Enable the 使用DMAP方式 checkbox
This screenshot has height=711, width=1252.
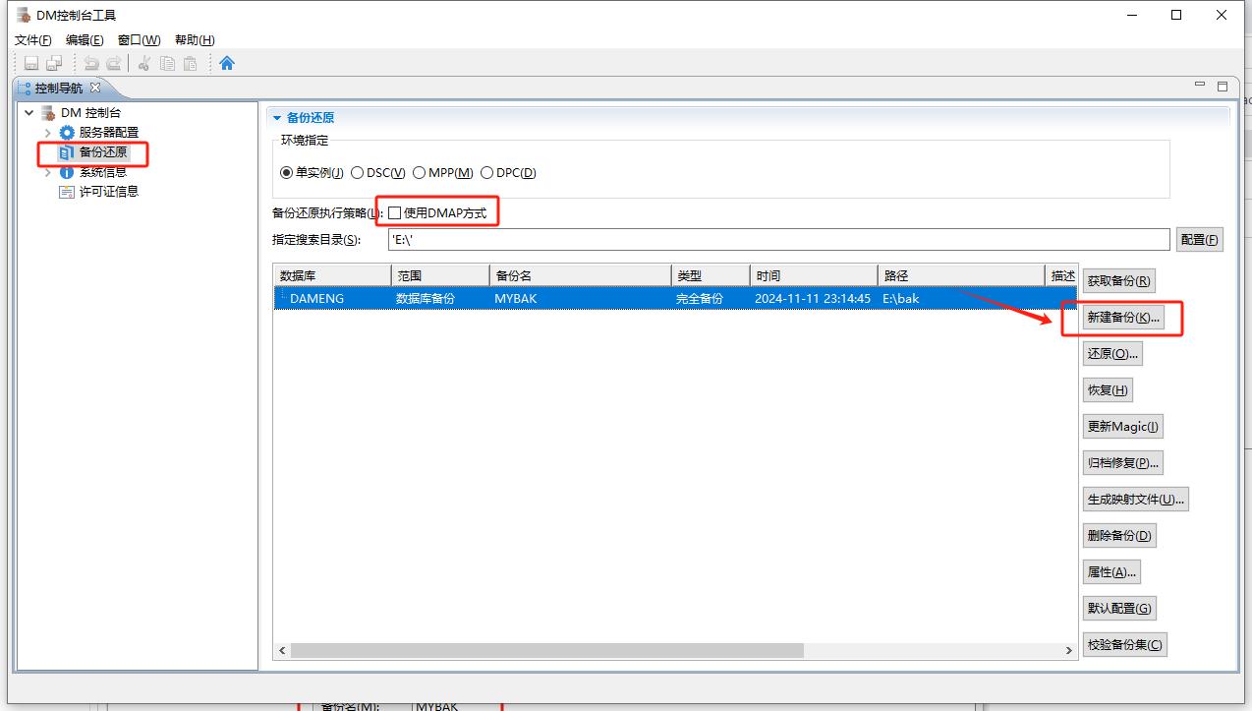point(395,212)
